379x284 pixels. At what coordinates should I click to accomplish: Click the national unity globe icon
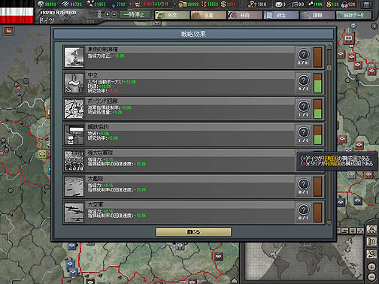click(345, 5)
